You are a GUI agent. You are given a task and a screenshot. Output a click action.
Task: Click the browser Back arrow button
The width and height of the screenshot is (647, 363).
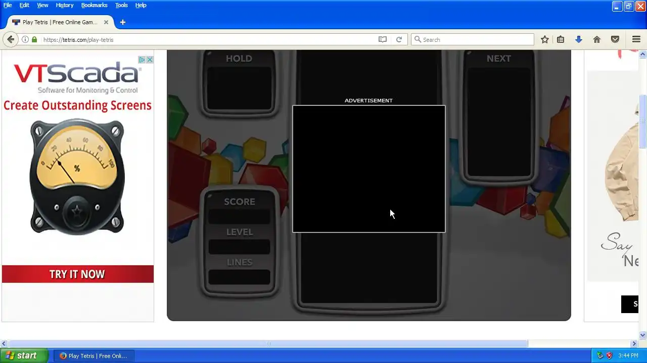(11, 39)
